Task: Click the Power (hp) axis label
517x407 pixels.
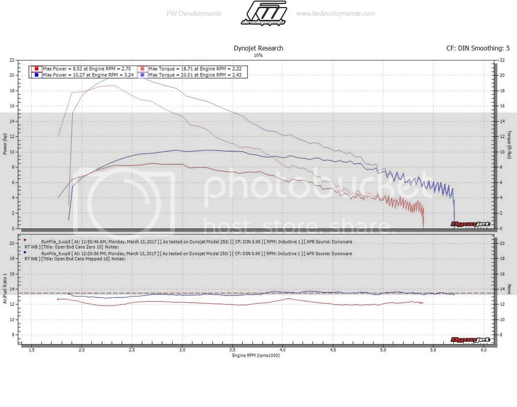Action: point(5,144)
